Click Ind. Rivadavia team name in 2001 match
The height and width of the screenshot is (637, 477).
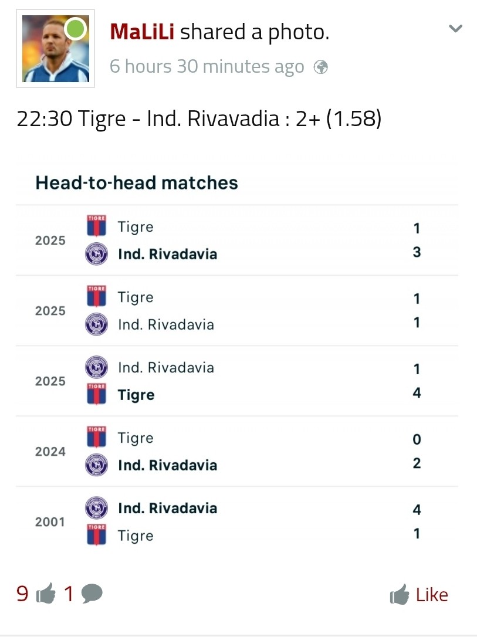(167, 508)
